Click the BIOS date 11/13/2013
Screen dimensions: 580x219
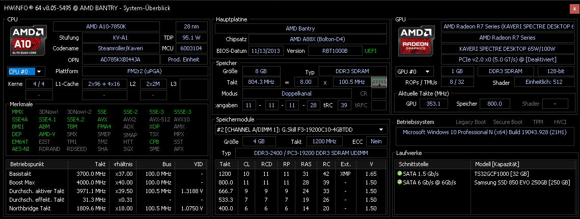[266, 51]
